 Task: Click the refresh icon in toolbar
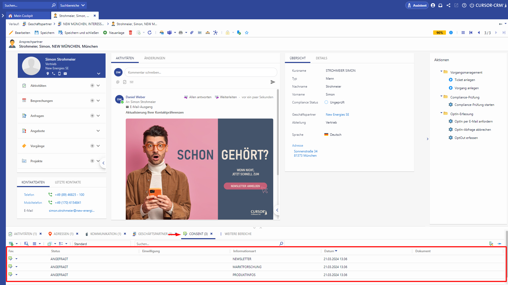coord(150,33)
